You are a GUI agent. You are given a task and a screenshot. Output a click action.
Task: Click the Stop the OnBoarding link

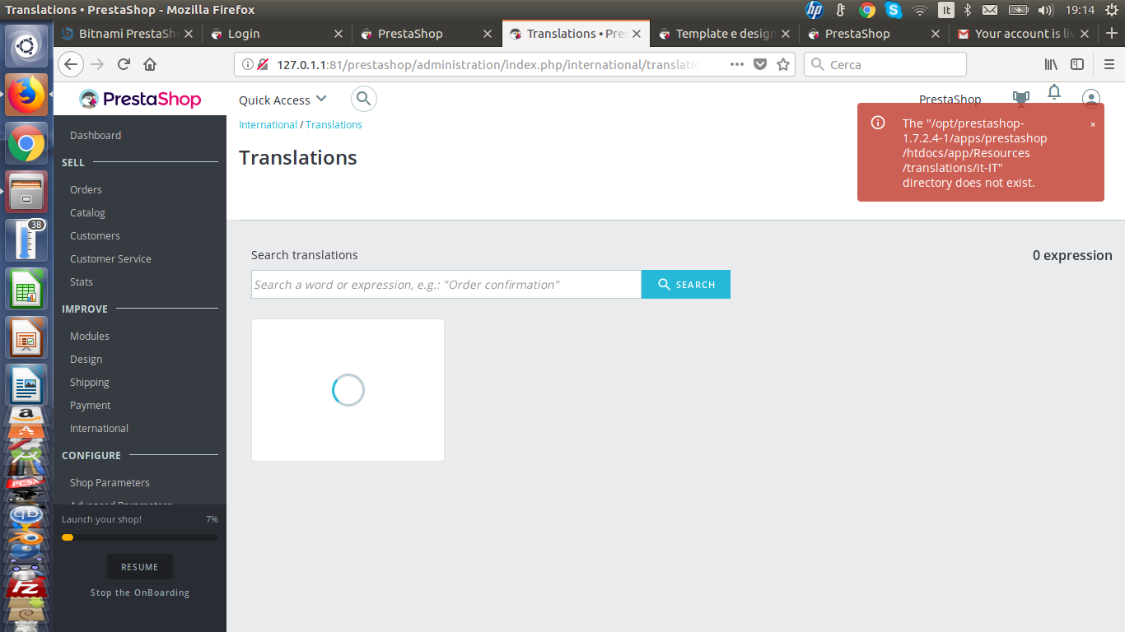coord(140,592)
